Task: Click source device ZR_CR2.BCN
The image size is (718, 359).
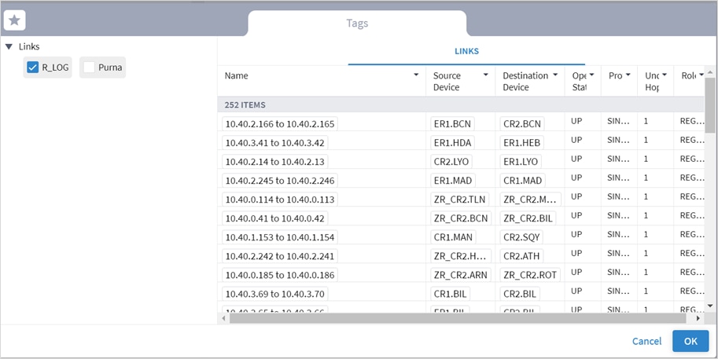Action: click(461, 218)
